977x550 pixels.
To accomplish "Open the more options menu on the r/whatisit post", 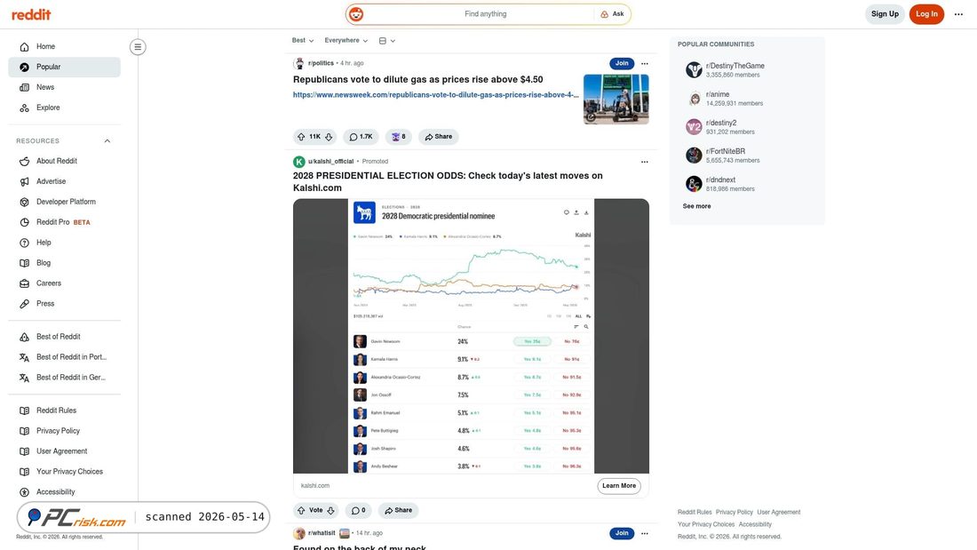I will (644, 533).
